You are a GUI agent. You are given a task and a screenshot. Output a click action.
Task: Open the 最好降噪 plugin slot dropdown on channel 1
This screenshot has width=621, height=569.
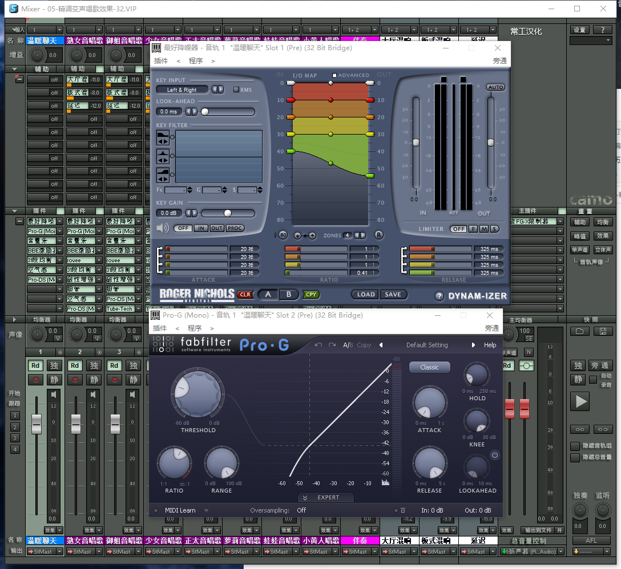tap(60, 221)
